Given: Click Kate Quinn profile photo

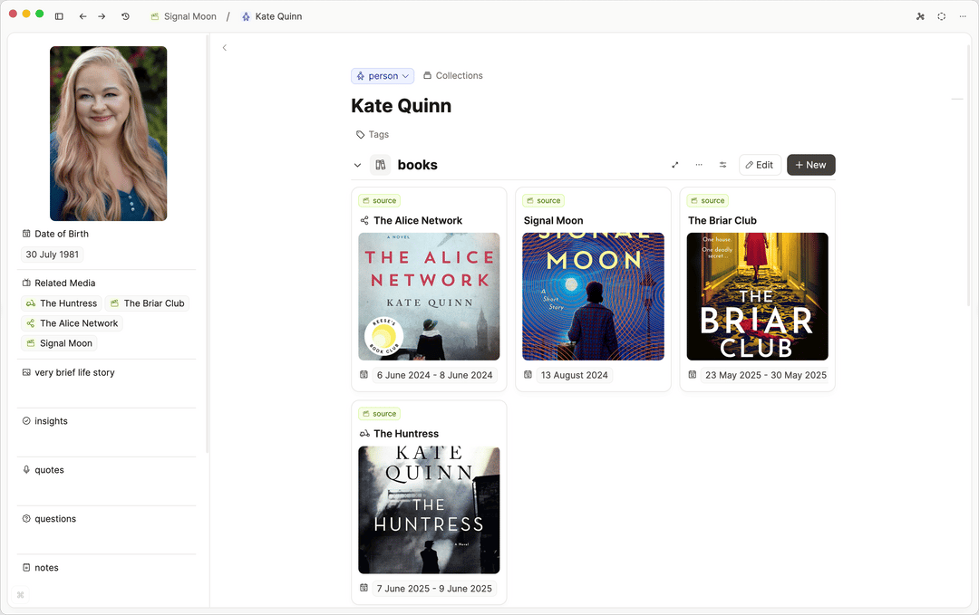Looking at the screenshot, I should 108,133.
